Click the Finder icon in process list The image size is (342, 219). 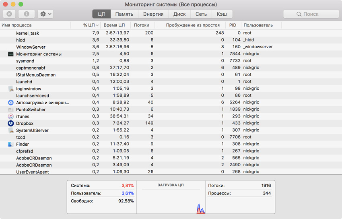(x=11, y=144)
